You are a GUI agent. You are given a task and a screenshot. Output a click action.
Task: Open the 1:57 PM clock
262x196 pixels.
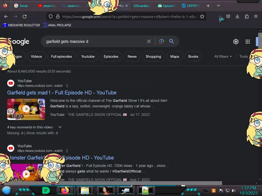pos(249,188)
